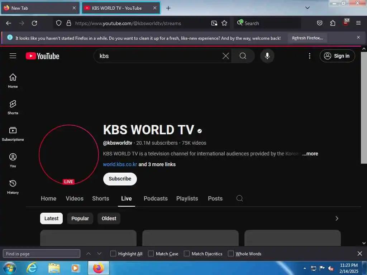367x275 pixels.
Task: Reload the current page
Action: (34, 23)
